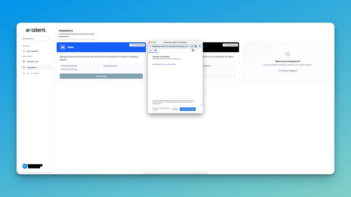Click the evalent logo
This screenshot has height=197, width=351.
tap(36, 30)
